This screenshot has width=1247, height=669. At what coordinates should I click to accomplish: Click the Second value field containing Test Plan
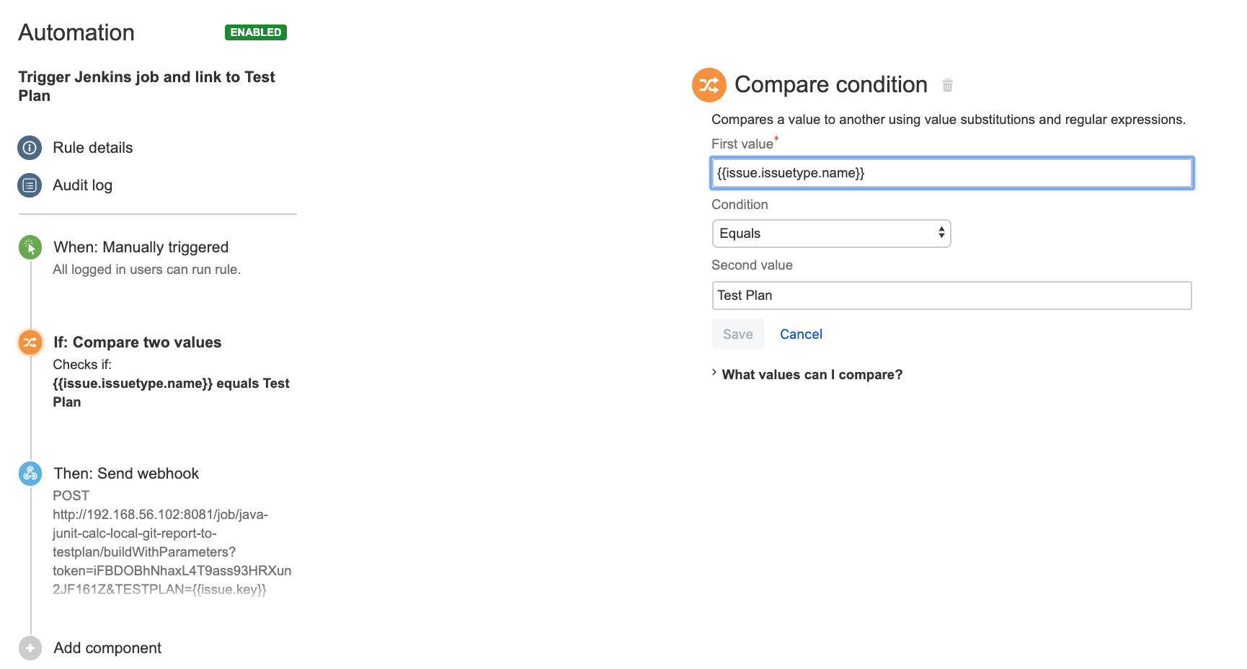[x=952, y=296]
